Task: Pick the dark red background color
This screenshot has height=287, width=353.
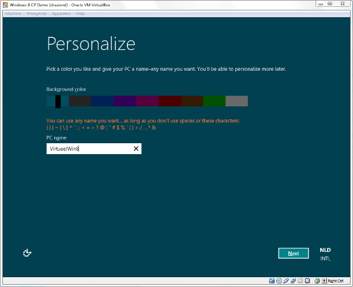Action: pyautogui.click(x=170, y=101)
